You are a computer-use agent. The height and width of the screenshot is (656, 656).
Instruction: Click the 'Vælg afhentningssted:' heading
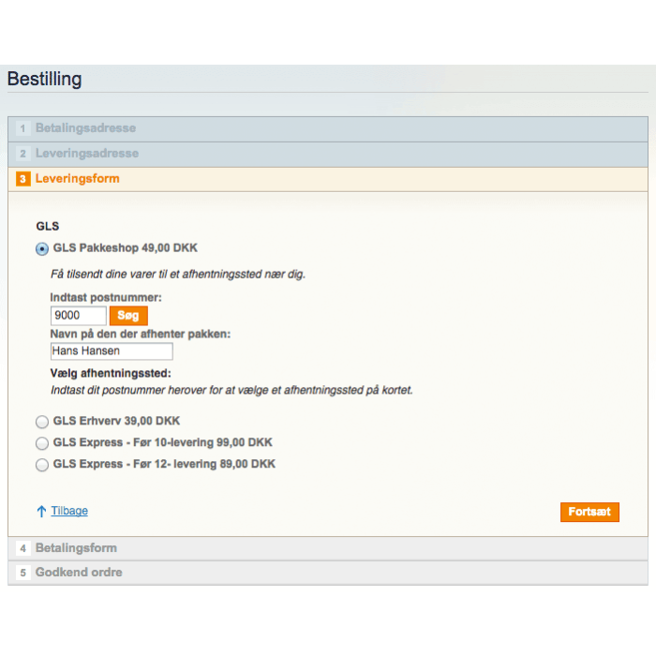pos(111,373)
